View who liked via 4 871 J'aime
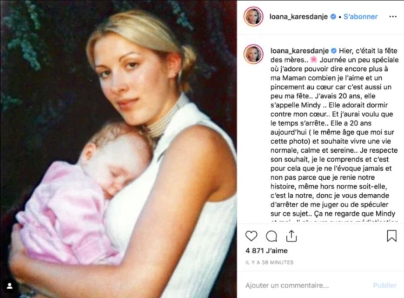 (x=266, y=251)
